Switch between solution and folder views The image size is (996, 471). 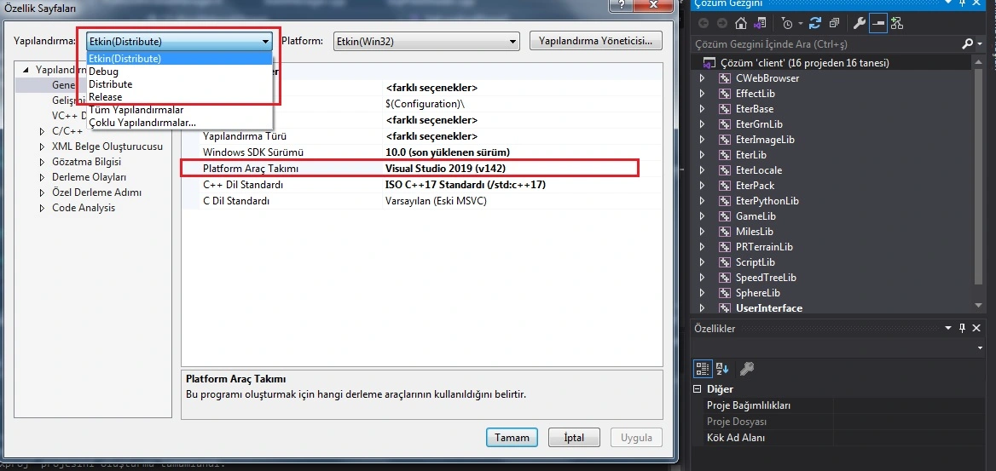click(x=759, y=24)
